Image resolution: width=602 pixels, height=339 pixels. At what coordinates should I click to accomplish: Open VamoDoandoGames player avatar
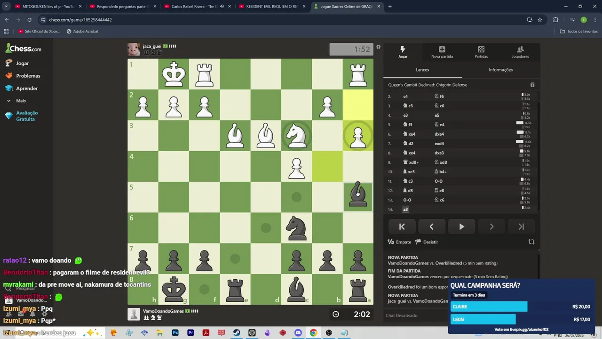point(134,314)
